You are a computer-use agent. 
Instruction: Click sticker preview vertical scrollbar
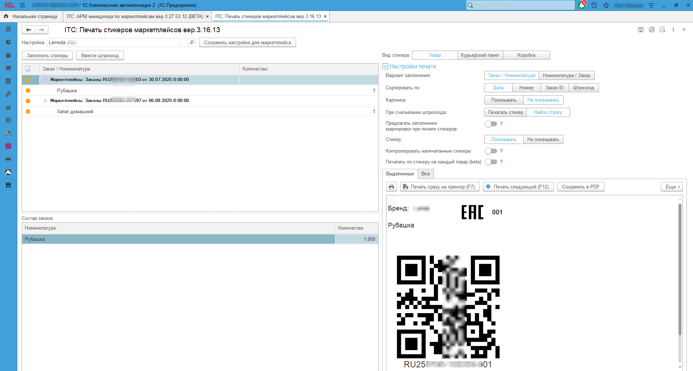point(680,269)
